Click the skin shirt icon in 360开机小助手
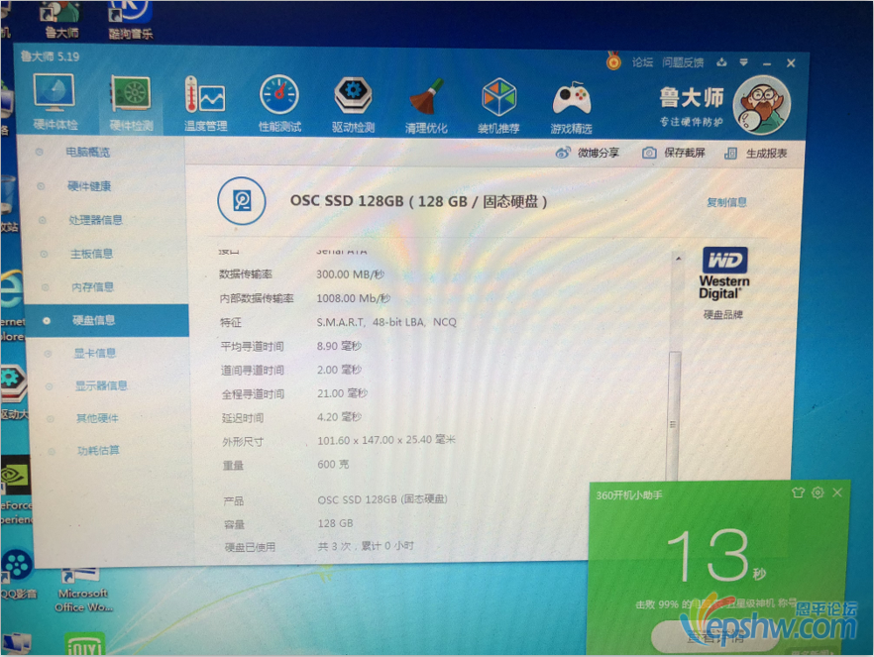 [x=798, y=493]
